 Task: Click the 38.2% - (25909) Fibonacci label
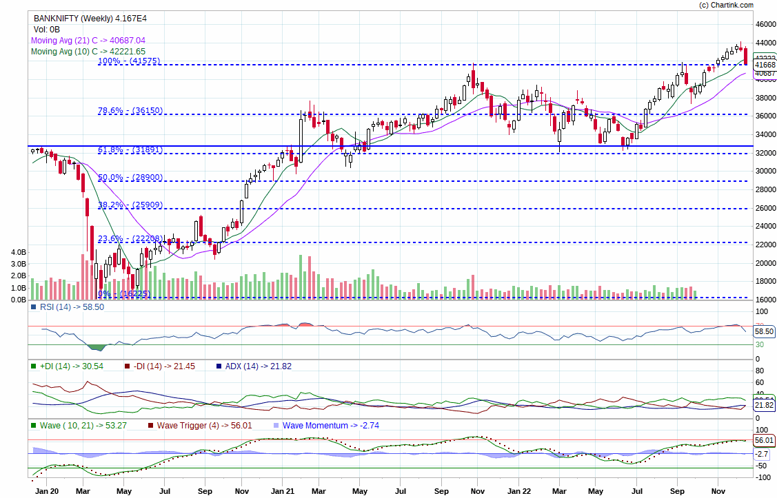point(130,205)
